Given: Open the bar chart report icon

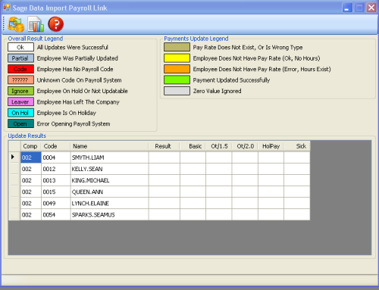Looking at the screenshot, I should pos(36,24).
